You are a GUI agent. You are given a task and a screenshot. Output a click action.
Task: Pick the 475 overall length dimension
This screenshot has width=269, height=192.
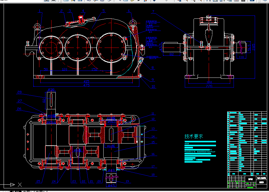pyautogui.click(x=86, y=85)
